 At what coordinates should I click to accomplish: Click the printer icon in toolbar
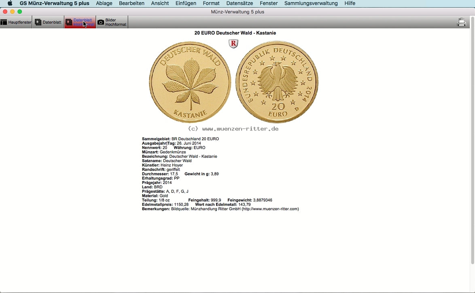point(461,22)
